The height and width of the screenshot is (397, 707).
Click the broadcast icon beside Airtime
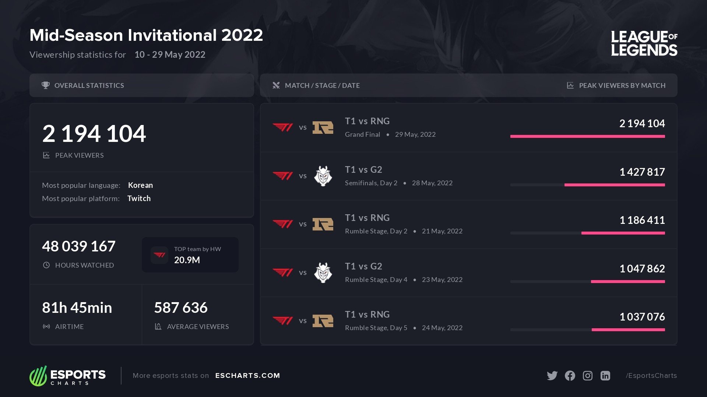click(46, 326)
